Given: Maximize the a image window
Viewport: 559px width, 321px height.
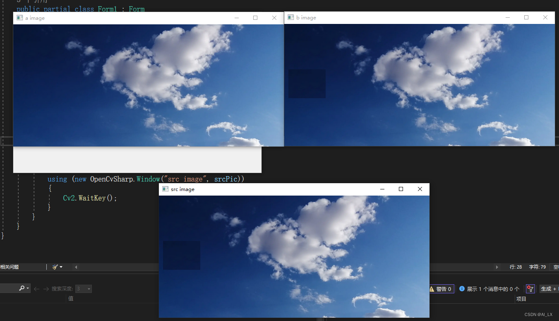Looking at the screenshot, I should pyautogui.click(x=255, y=18).
